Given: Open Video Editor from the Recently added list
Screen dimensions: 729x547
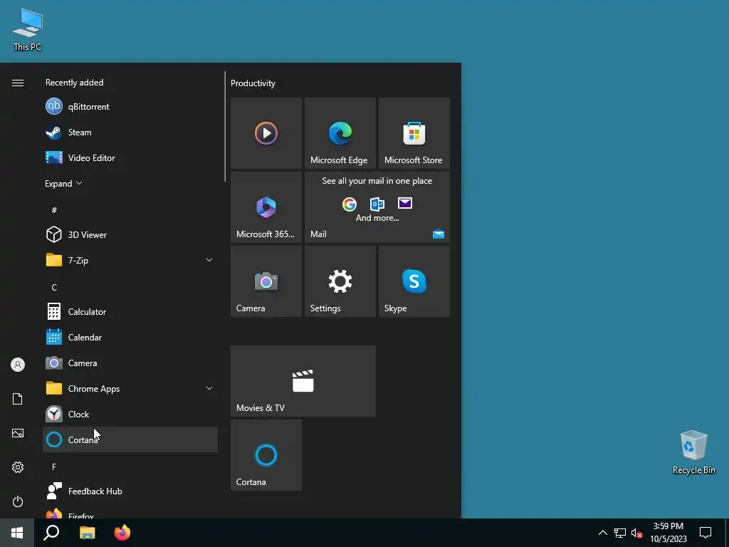Looking at the screenshot, I should click(130, 157).
